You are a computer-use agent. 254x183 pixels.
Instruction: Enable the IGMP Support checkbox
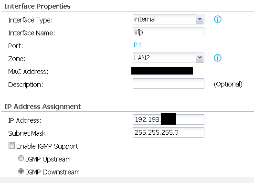11,146
